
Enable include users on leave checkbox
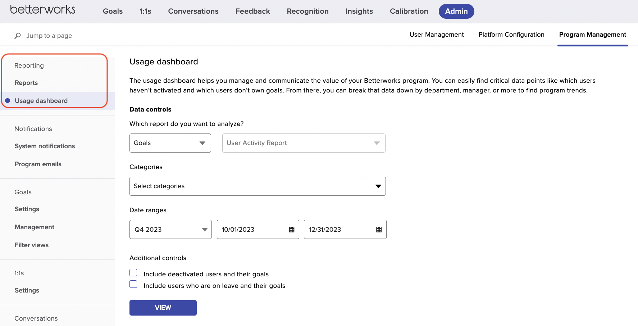point(133,284)
